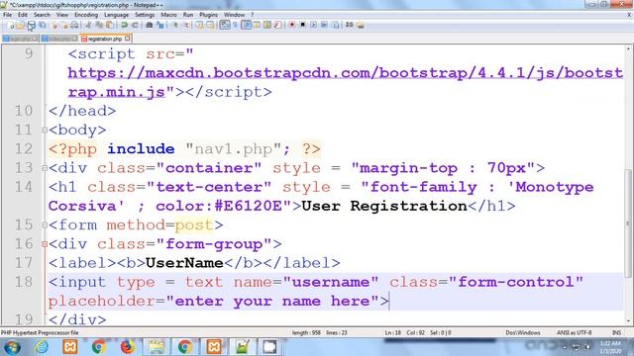Open the Plugins menu
The height and width of the screenshot is (356, 634).
pos(208,15)
